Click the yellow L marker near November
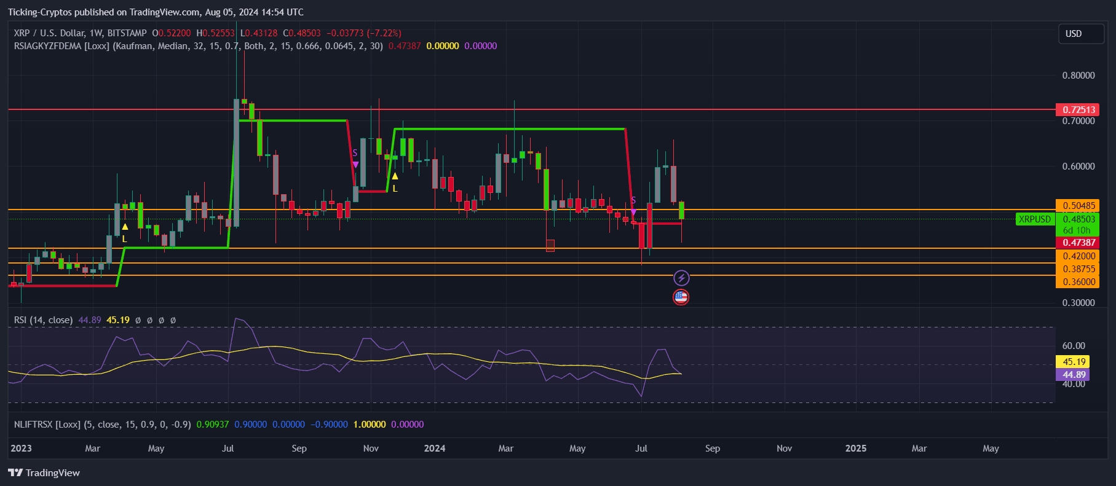Screen dimensions: 1116x486 coord(395,182)
